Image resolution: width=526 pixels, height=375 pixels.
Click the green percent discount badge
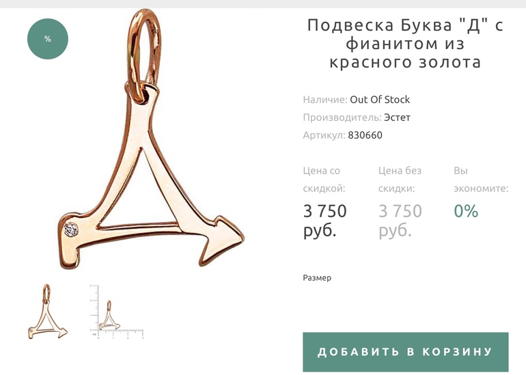[x=48, y=39]
